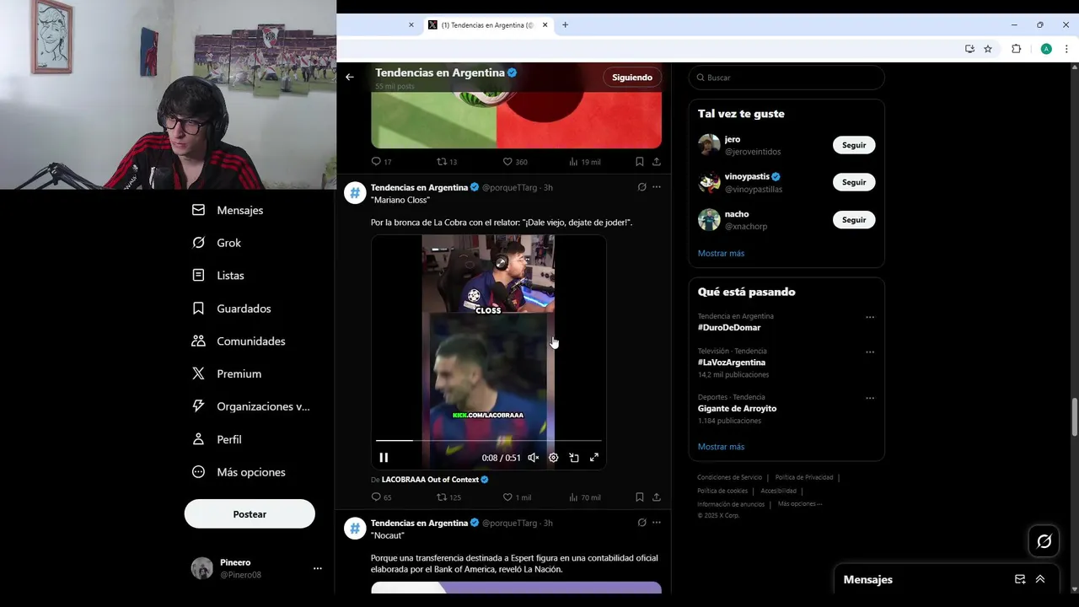This screenshot has height=607, width=1079.
Task: Reply to the Mariano Closs post
Action: 381,497
